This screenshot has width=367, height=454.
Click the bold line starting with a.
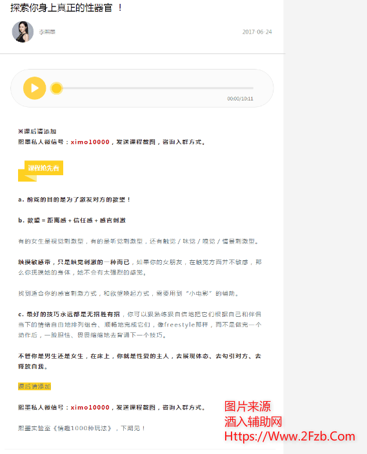pos(74,200)
